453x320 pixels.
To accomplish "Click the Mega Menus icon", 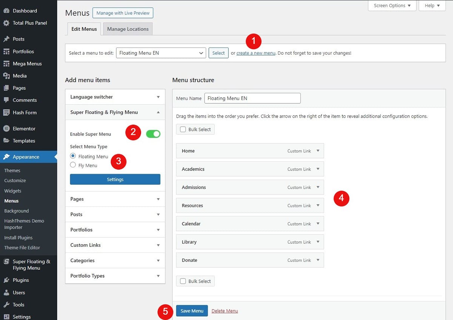I will pos(6,64).
